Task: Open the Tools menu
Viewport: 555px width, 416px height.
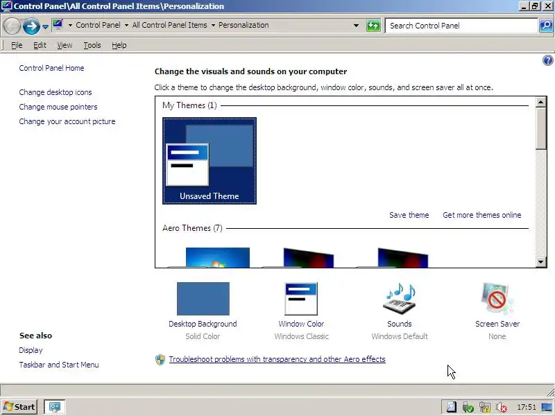Action: (92, 45)
